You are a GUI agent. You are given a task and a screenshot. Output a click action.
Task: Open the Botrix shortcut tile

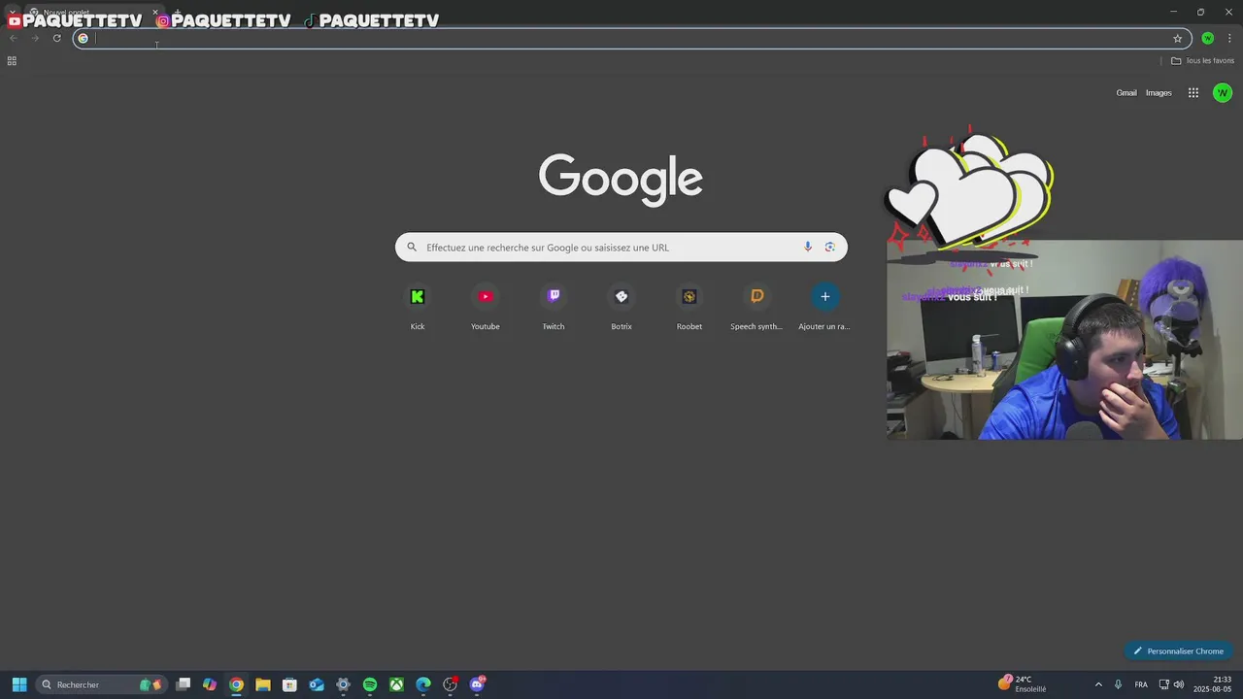click(621, 307)
